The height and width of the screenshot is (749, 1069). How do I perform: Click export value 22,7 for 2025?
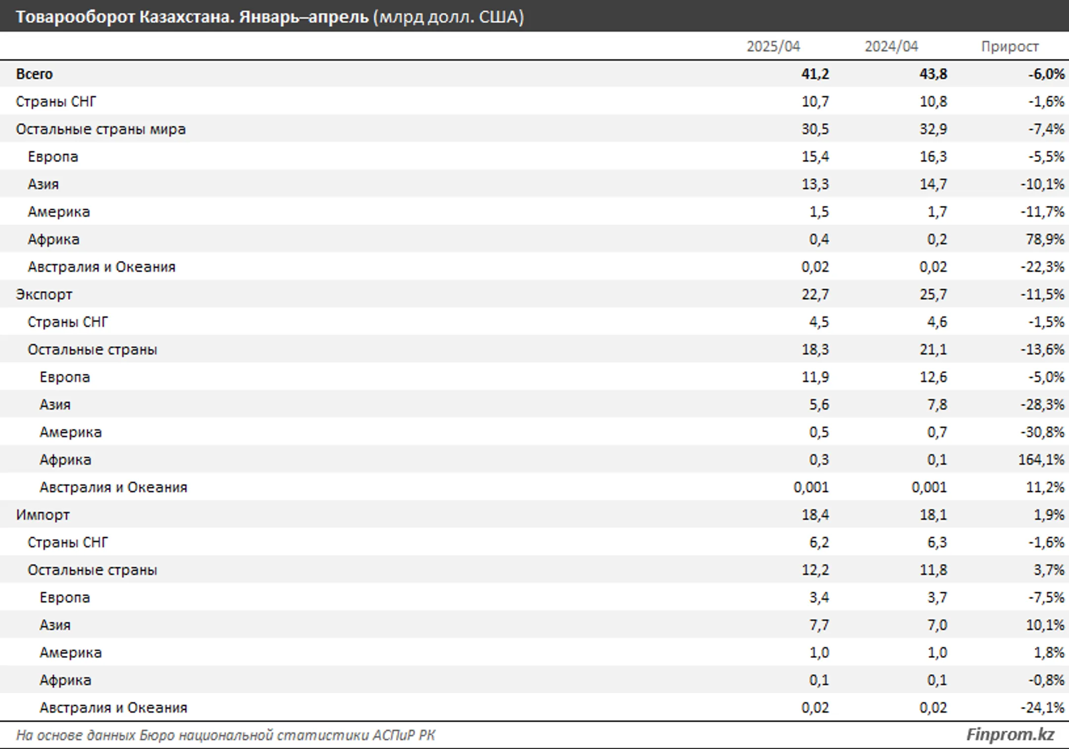pyautogui.click(x=815, y=295)
